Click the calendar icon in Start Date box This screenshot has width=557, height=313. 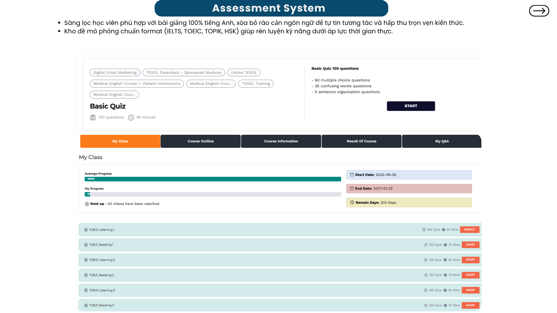pyautogui.click(x=352, y=175)
